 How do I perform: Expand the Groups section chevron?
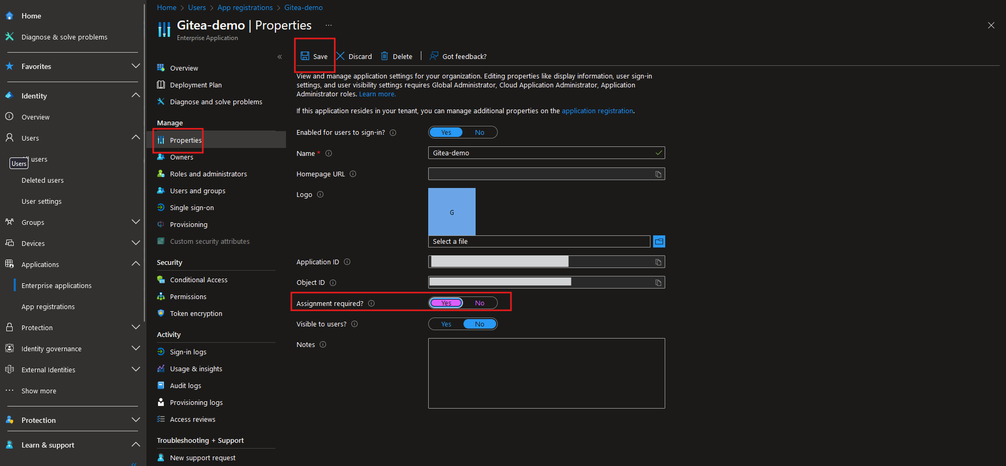[x=135, y=222]
